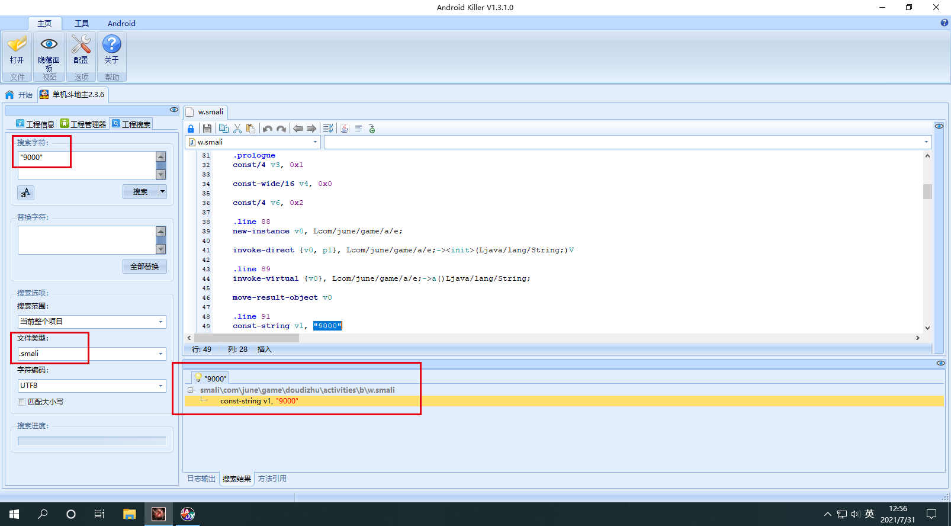Toggle left panel eye visibility icon
The image size is (951, 526).
pos(174,110)
